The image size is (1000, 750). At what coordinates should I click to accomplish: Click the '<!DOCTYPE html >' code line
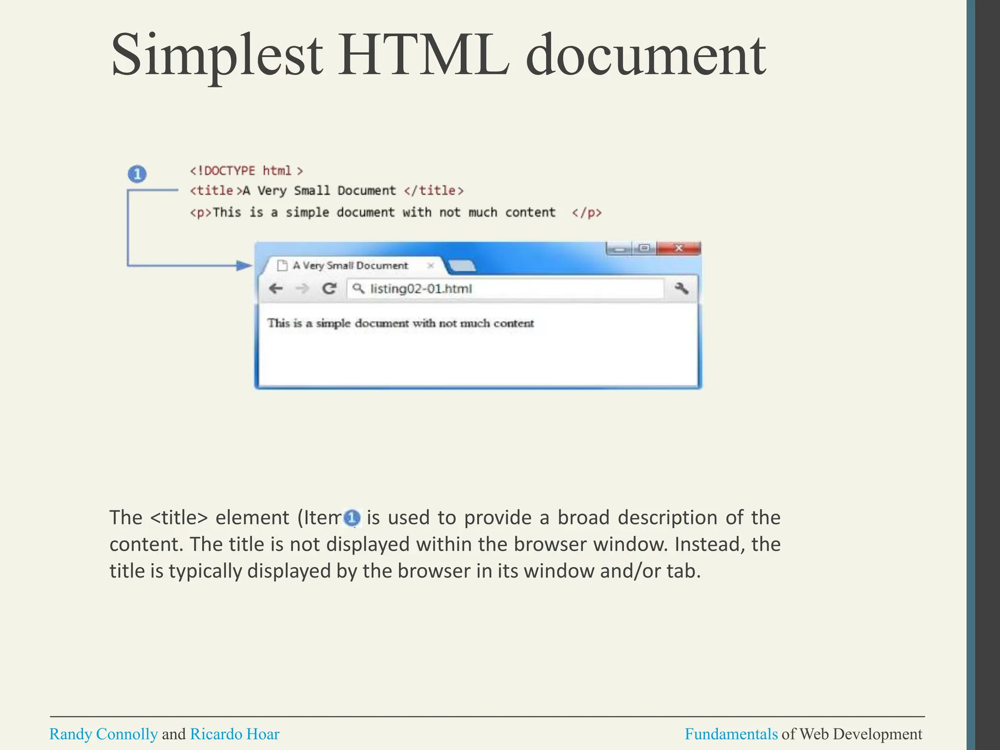pos(247,170)
